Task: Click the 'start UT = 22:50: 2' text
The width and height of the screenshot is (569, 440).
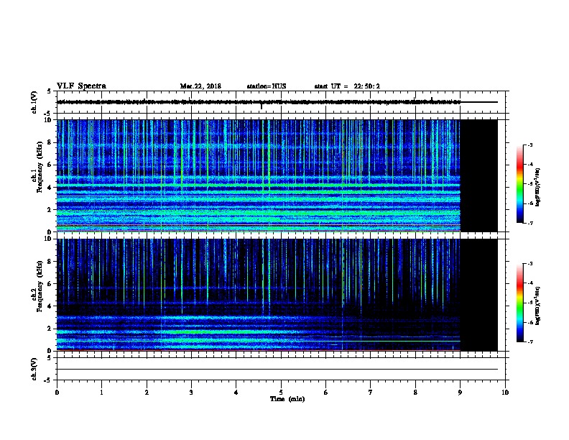Action: click(347, 86)
